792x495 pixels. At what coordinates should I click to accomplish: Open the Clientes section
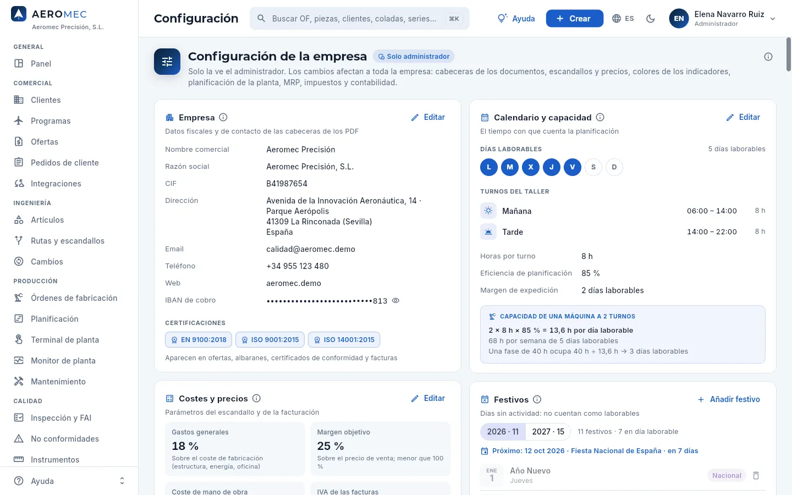click(69, 100)
